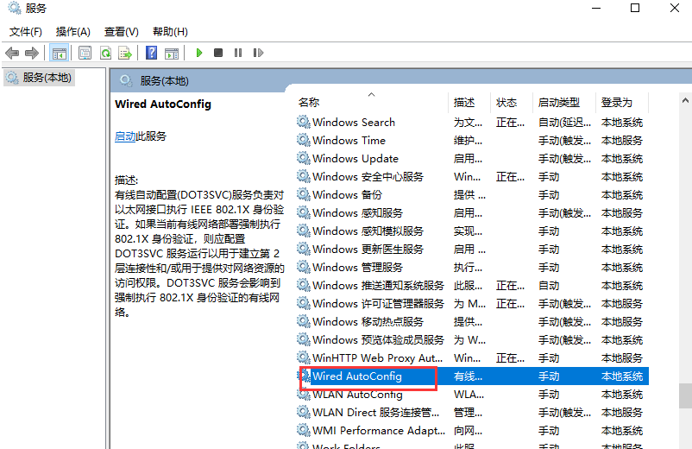Click 自动 startup type of Windows 推送通知系统服务

[549, 285]
